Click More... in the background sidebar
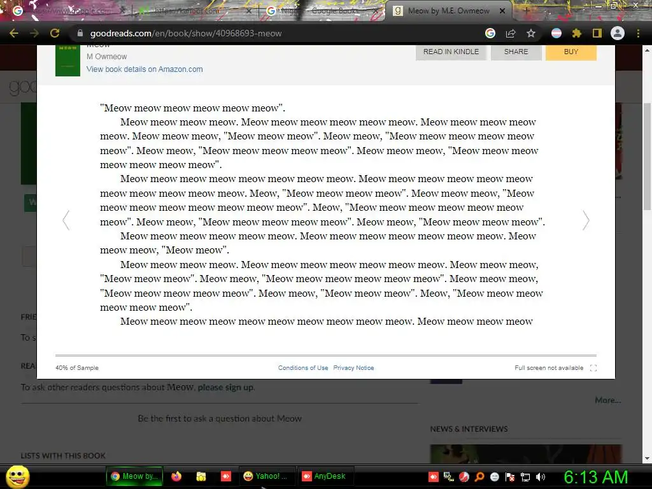The height and width of the screenshot is (489, 652). click(x=608, y=400)
